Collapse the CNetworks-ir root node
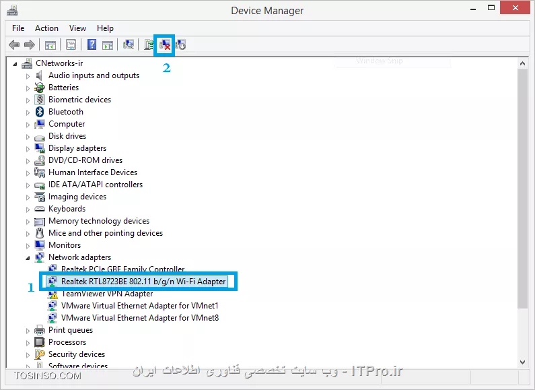The height and width of the screenshot is (390, 535). coord(15,64)
